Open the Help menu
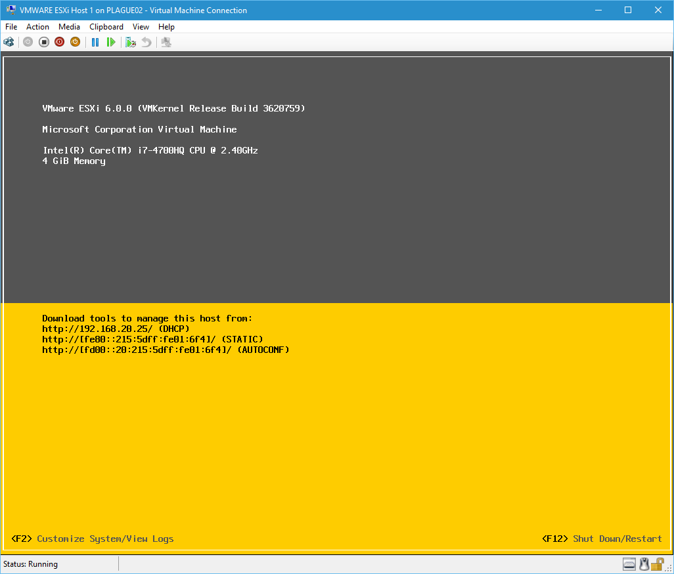Image resolution: width=674 pixels, height=574 pixels. click(x=166, y=27)
